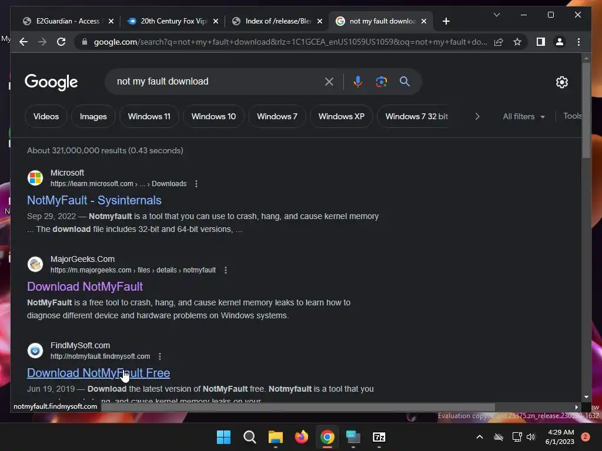Click the horizontal scrollbar right arrow
The width and height of the screenshot is (602, 451).
coord(576,408)
